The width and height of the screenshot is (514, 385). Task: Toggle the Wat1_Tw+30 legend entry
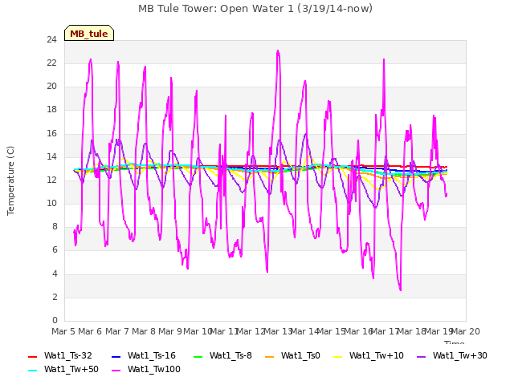click(451, 355)
